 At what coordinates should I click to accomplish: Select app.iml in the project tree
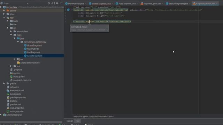17,73
